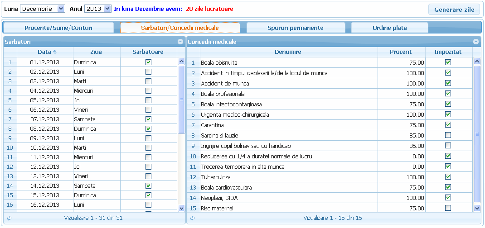Collapse the Concedii medicale panel with its arrow icon

(x=476, y=42)
